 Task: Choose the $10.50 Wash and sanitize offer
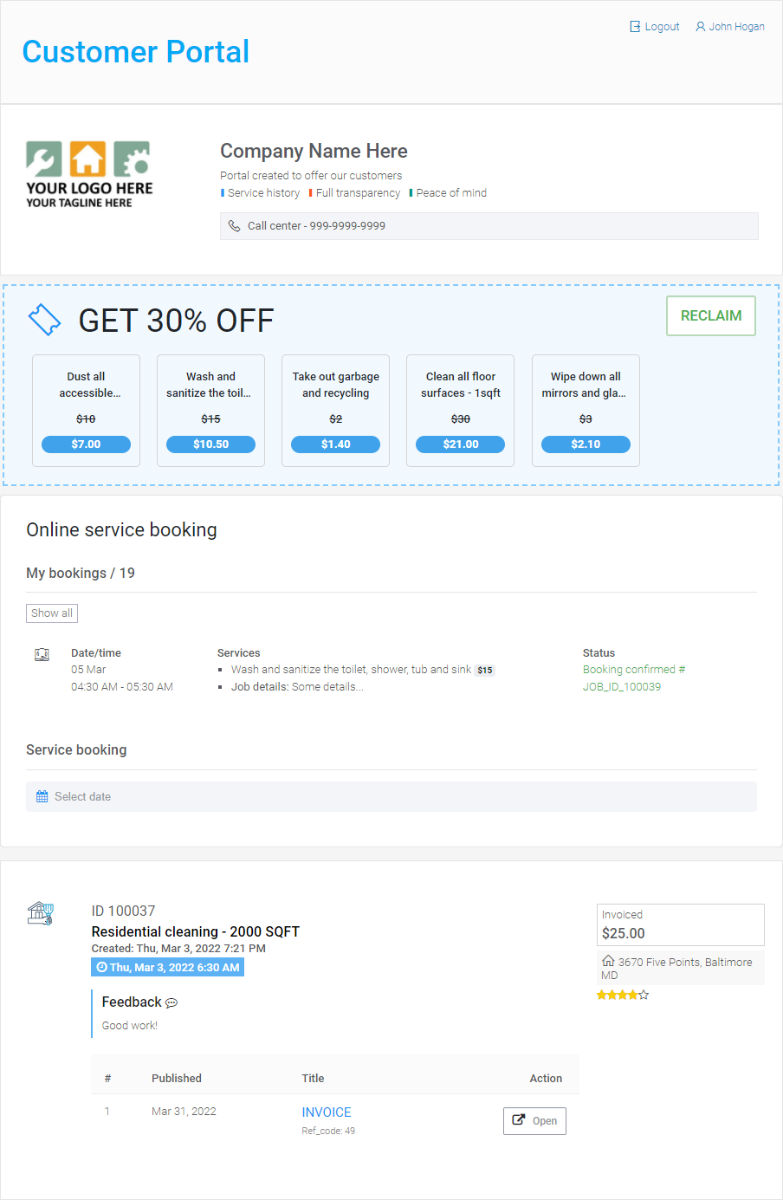[x=210, y=444]
